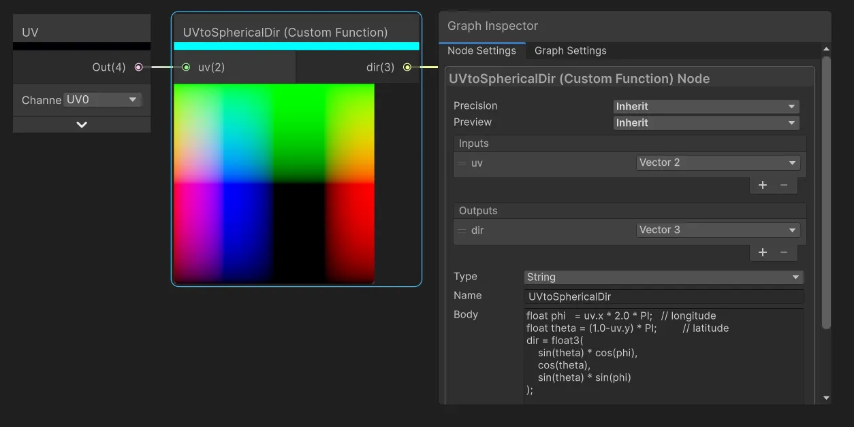Click the drag handle beside the dir output row
Image resolution: width=854 pixels, height=427 pixels.
[x=462, y=230]
